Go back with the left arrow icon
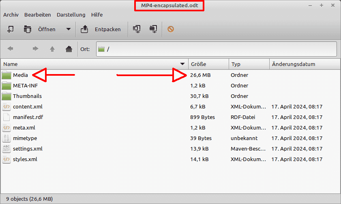The height and width of the screenshot is (204, 341). click(x=11, y=49)
